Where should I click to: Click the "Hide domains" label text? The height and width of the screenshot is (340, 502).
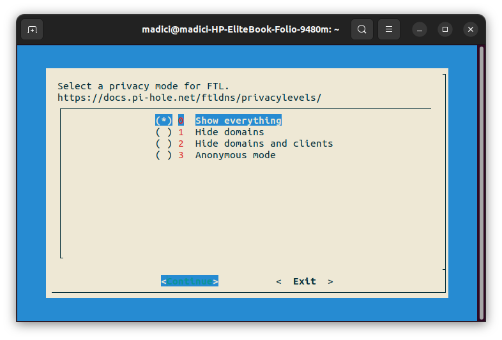click(229, 132)
